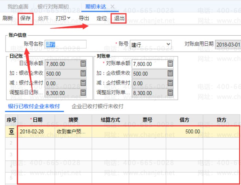The image size is (241, 185).
Task: Expand the 账号 dropdown showing 建行
Action: [168, 44]
